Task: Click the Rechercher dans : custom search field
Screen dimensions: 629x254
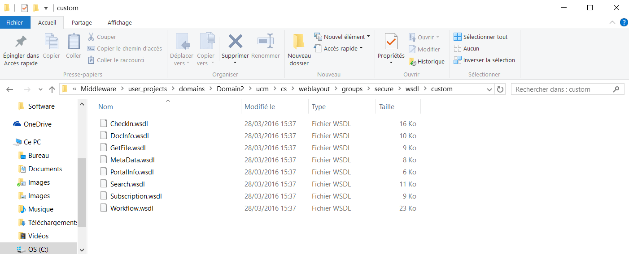Action: 563,89
